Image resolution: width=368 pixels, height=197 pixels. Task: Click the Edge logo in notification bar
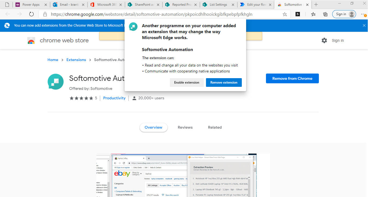coord(7,26)
